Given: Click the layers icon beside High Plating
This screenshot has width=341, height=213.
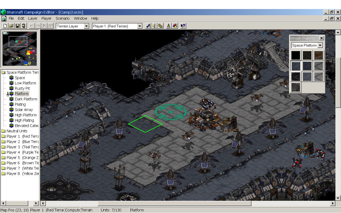Looking at the screenshot, I should point(11,120).
